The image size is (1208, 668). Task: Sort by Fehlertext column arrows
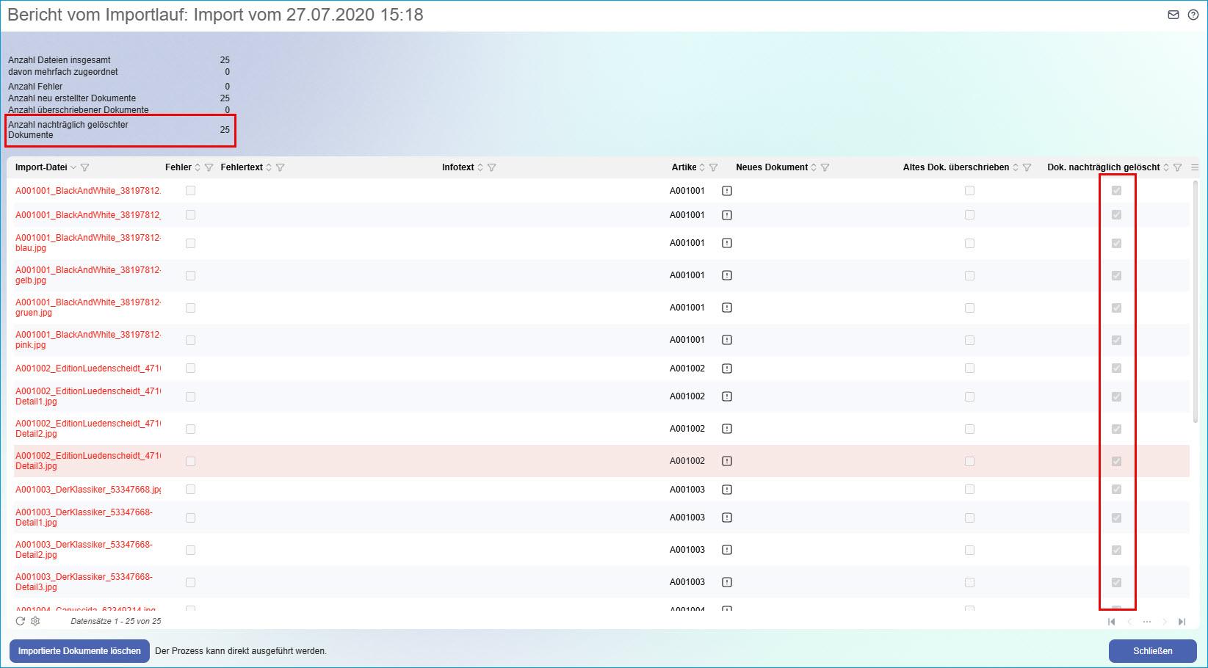269,167
